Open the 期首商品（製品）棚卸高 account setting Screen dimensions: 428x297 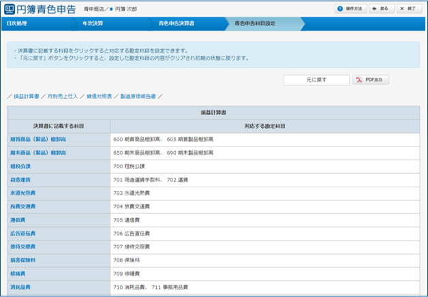[38, 139]
